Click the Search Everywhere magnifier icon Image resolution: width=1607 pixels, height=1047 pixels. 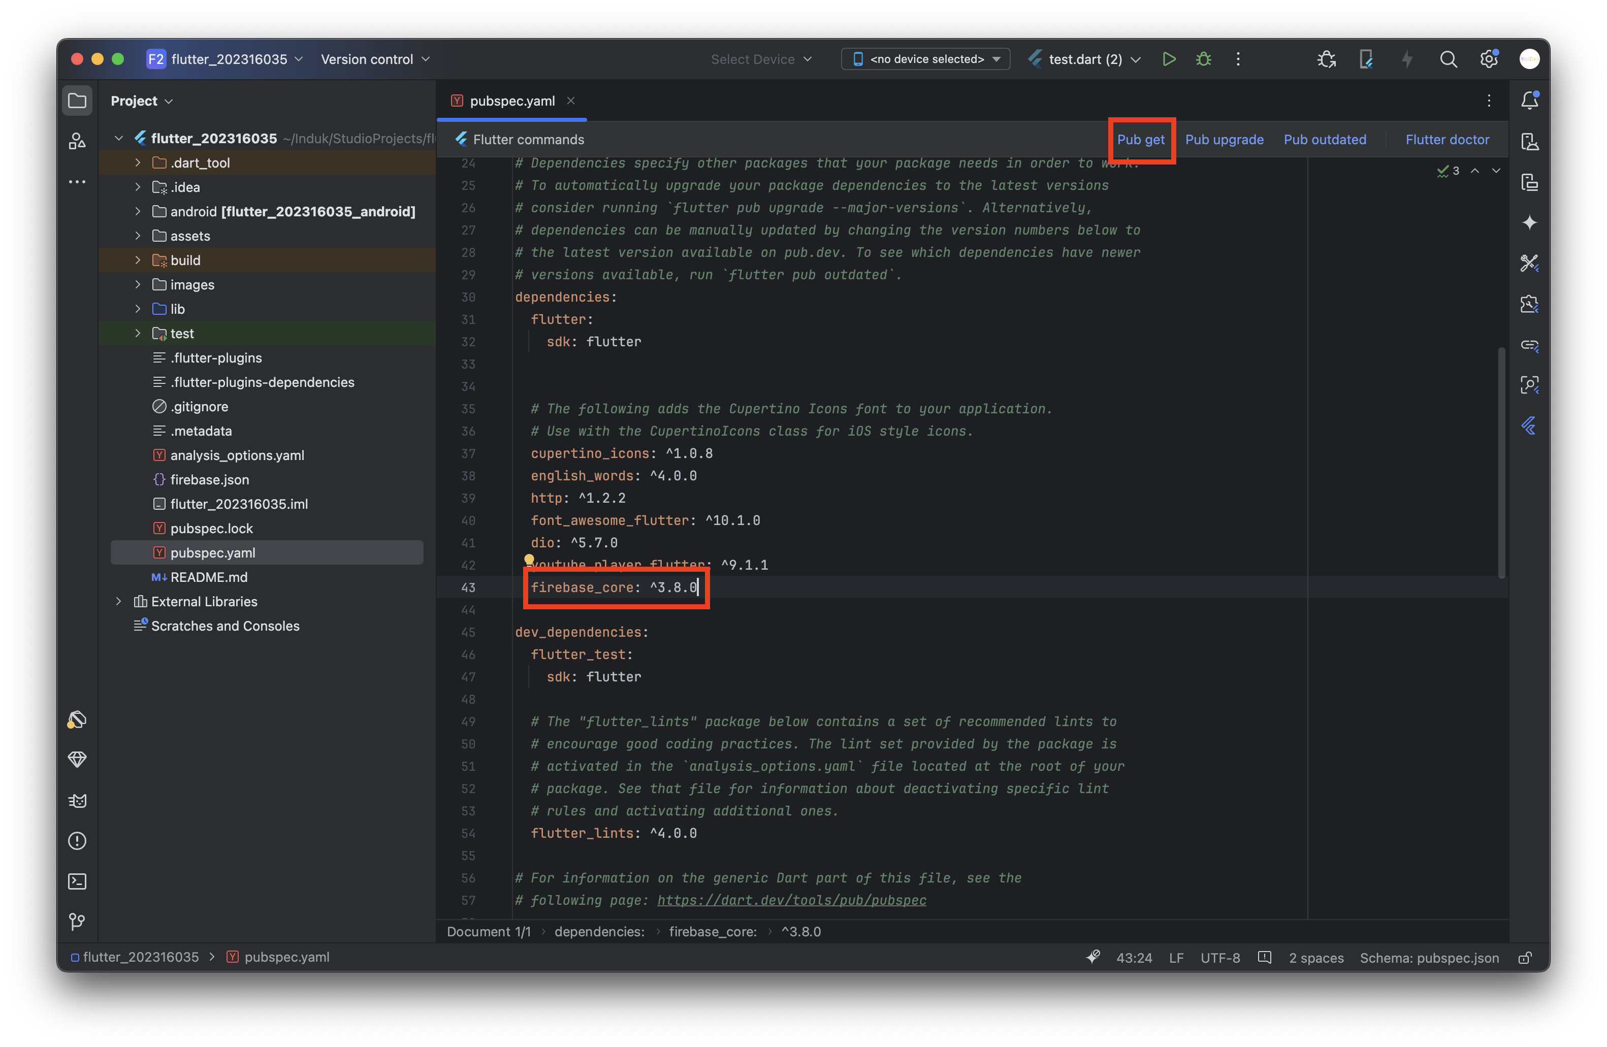[x=1448, y=59]
